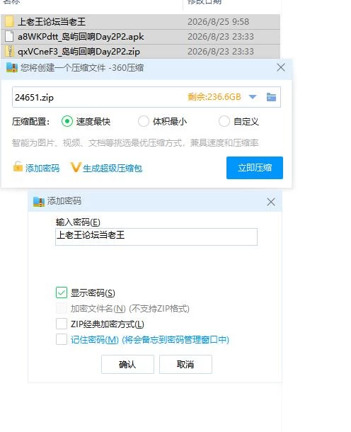
Task: Enable ZIP经典加密方式(L) checkbox
Action: 62,324
